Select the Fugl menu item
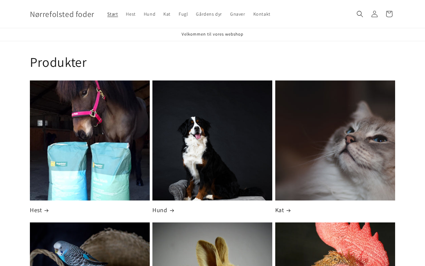The height and width of the screenshot is (266, 425). (x=183, y=14)
